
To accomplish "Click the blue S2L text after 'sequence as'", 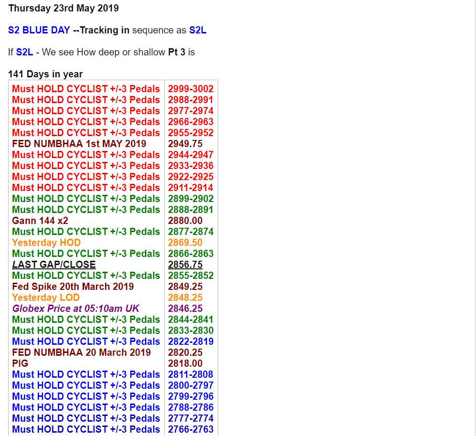I will tap(198, 30).
